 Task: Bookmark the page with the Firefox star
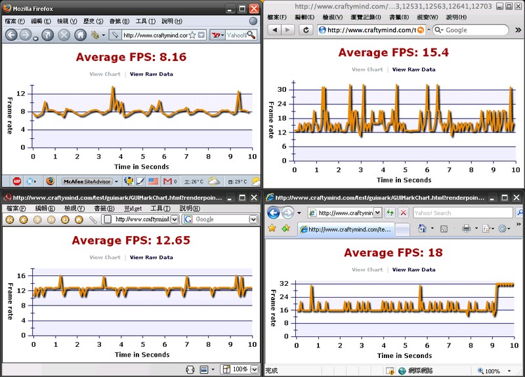[x=192, y=35]
